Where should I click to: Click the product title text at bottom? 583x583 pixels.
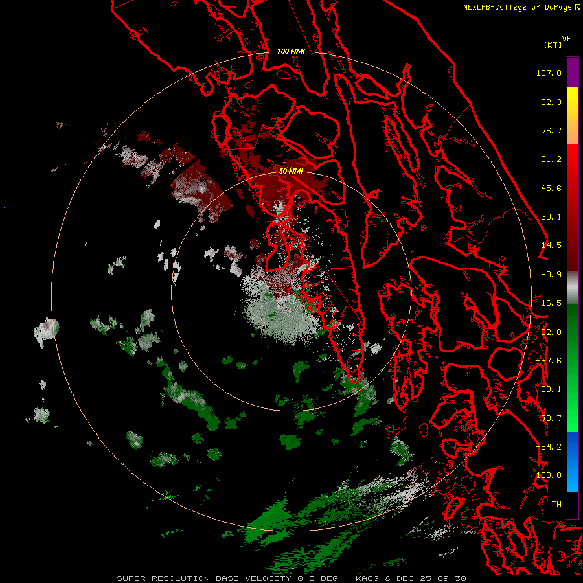click(291, 578)
